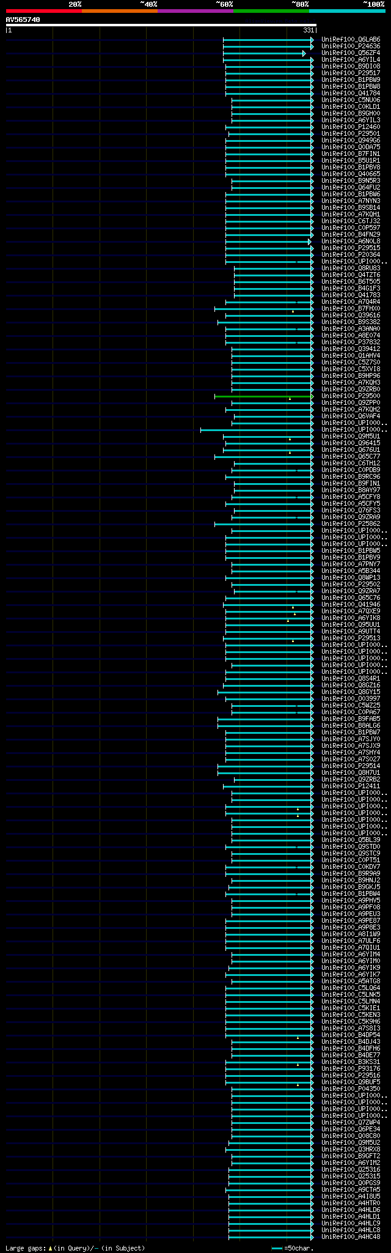This screenshot has height=1253, width=391.
Task: Select hit label UniRef100_Q65C77
Action: [x=351, y=457]
